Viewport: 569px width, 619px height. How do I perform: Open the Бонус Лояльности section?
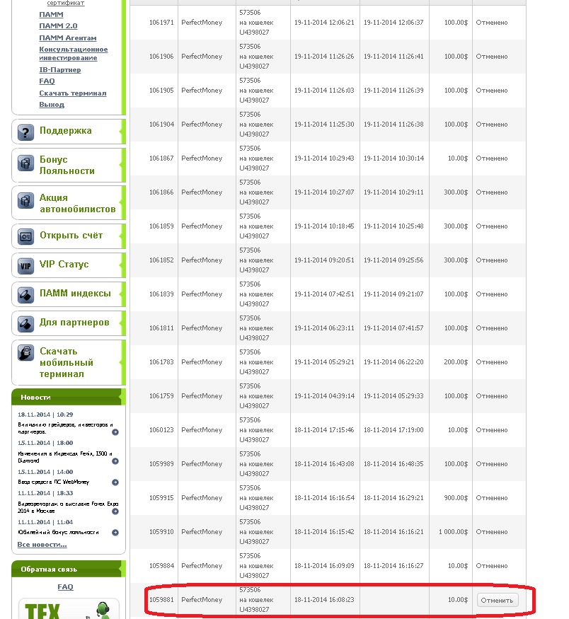pos(69,166)
